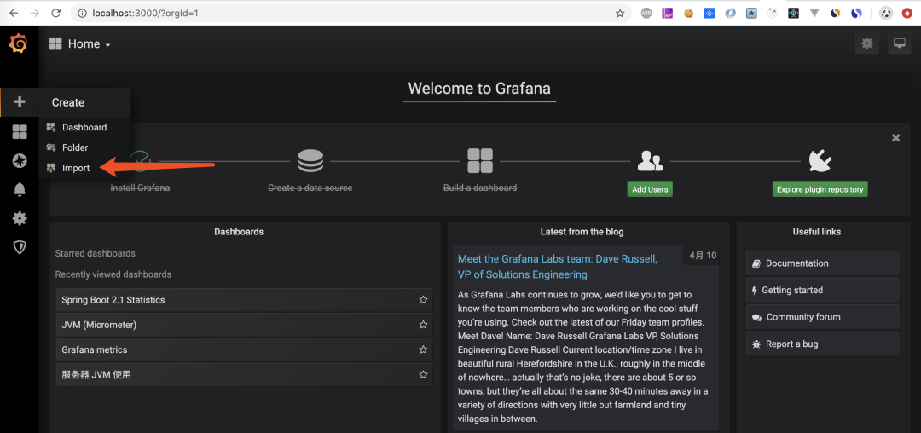The image size is (921, 433).
Task: Toggle the cycle view mode monitor icon
Action: (x=900, y=43)
